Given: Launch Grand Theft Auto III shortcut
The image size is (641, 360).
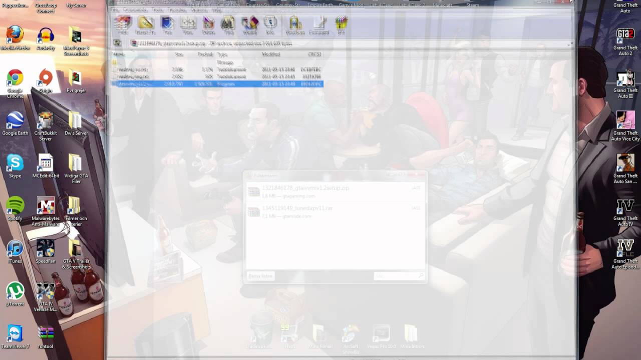Looking at the screenshot, I should (x=625, y=84).
